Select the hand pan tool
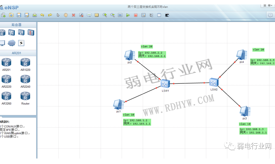The image size is (275, 164). click(x=66, y=15)
